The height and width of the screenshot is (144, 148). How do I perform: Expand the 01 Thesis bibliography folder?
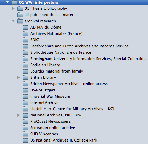click(13, 8)
